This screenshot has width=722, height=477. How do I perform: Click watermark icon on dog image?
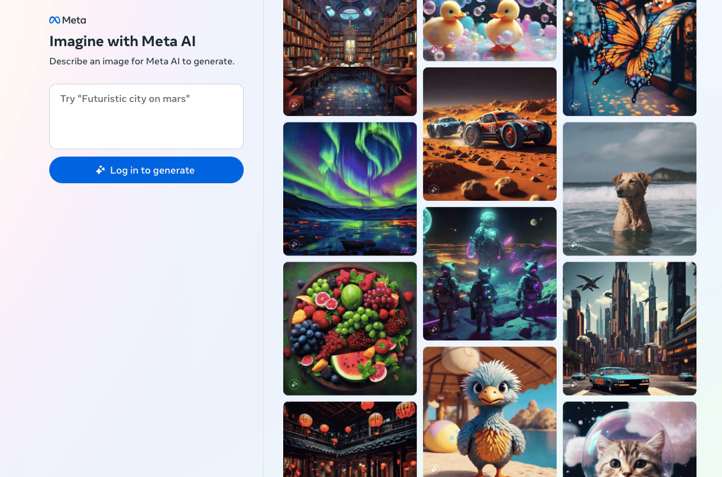click(574, 245)
